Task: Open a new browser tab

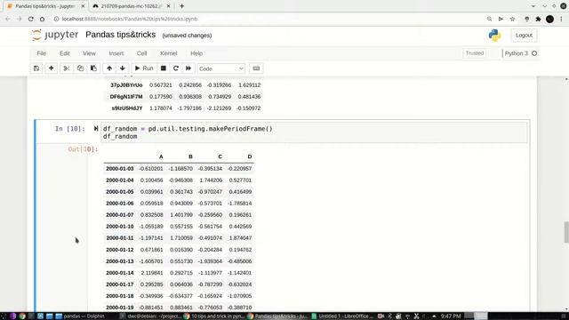Action: pyautogui.click(x=181, y=6)
